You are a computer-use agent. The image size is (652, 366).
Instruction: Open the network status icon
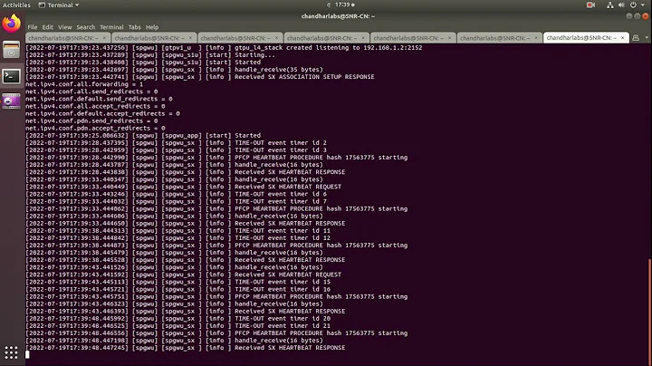(610, 5)
